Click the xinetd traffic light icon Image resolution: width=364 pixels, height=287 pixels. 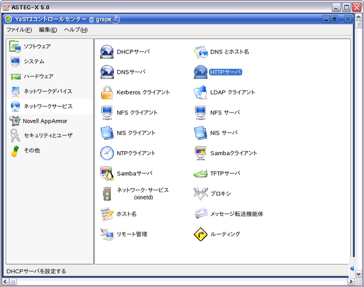click(x=107, y=194)
